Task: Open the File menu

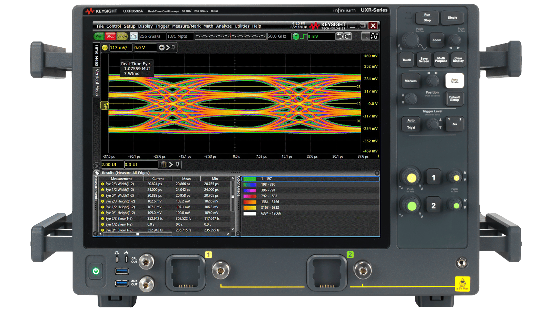Action: pyautogui.click(x=100, y=26)
